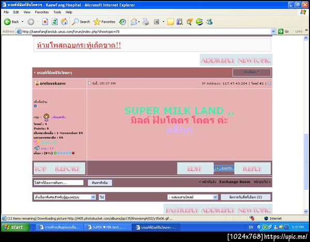Click the green swirl toolbar icon
310x242 pixels.
[199, 22]
